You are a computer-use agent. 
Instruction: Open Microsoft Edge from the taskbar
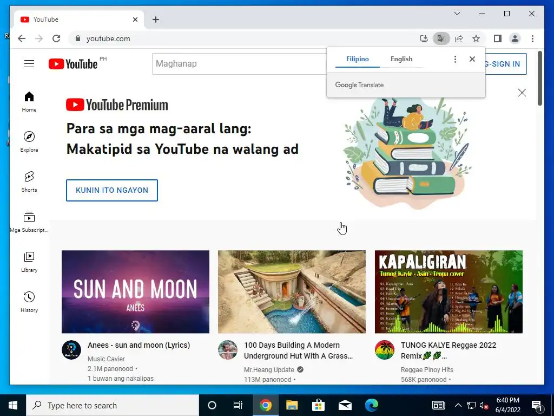371,405
